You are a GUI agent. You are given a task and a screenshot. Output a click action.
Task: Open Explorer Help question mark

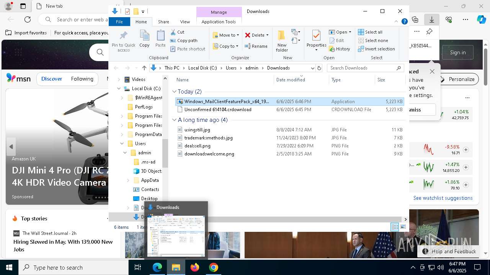[x=404, y=22]
